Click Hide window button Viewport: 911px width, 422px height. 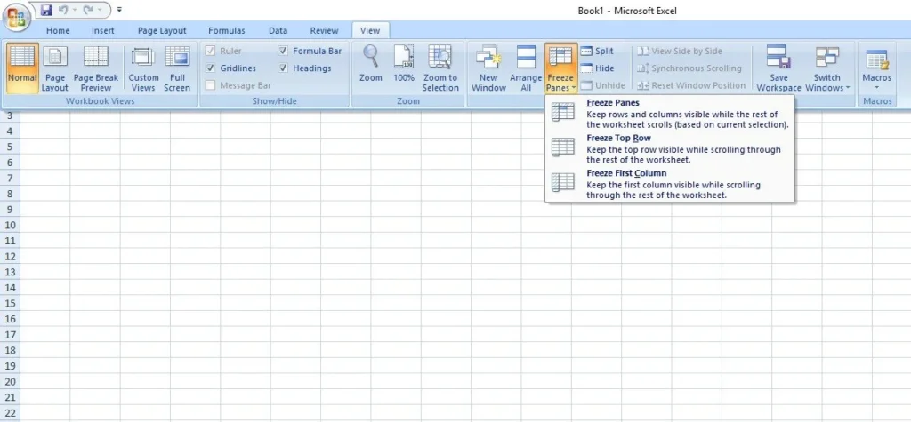tap(597, 68)
